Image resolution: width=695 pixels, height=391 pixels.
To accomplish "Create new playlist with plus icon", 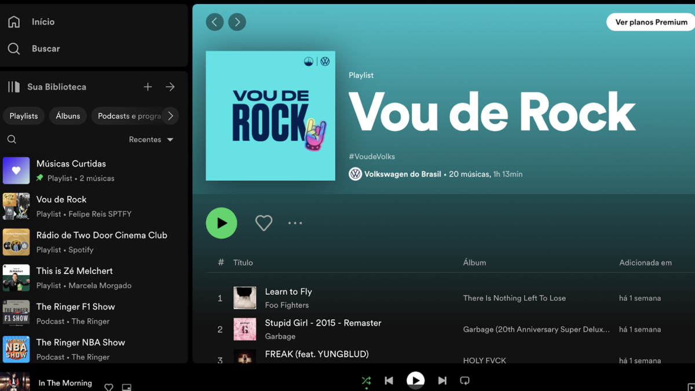I will click(x=148, y=87).
